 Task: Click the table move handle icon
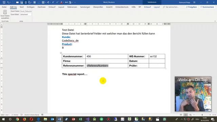point(61,53)
